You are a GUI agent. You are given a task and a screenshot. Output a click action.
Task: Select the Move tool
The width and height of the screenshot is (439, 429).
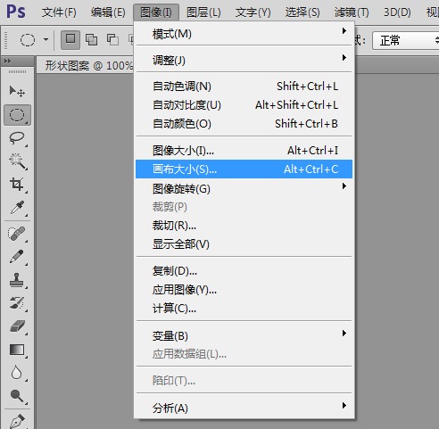coord(17,91)
